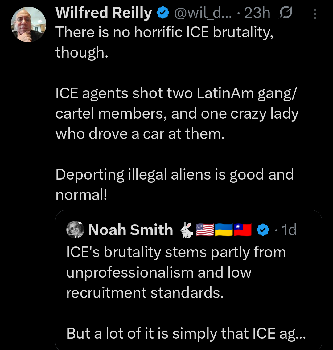Open the three-dot more options menu

tap(315, 13)
